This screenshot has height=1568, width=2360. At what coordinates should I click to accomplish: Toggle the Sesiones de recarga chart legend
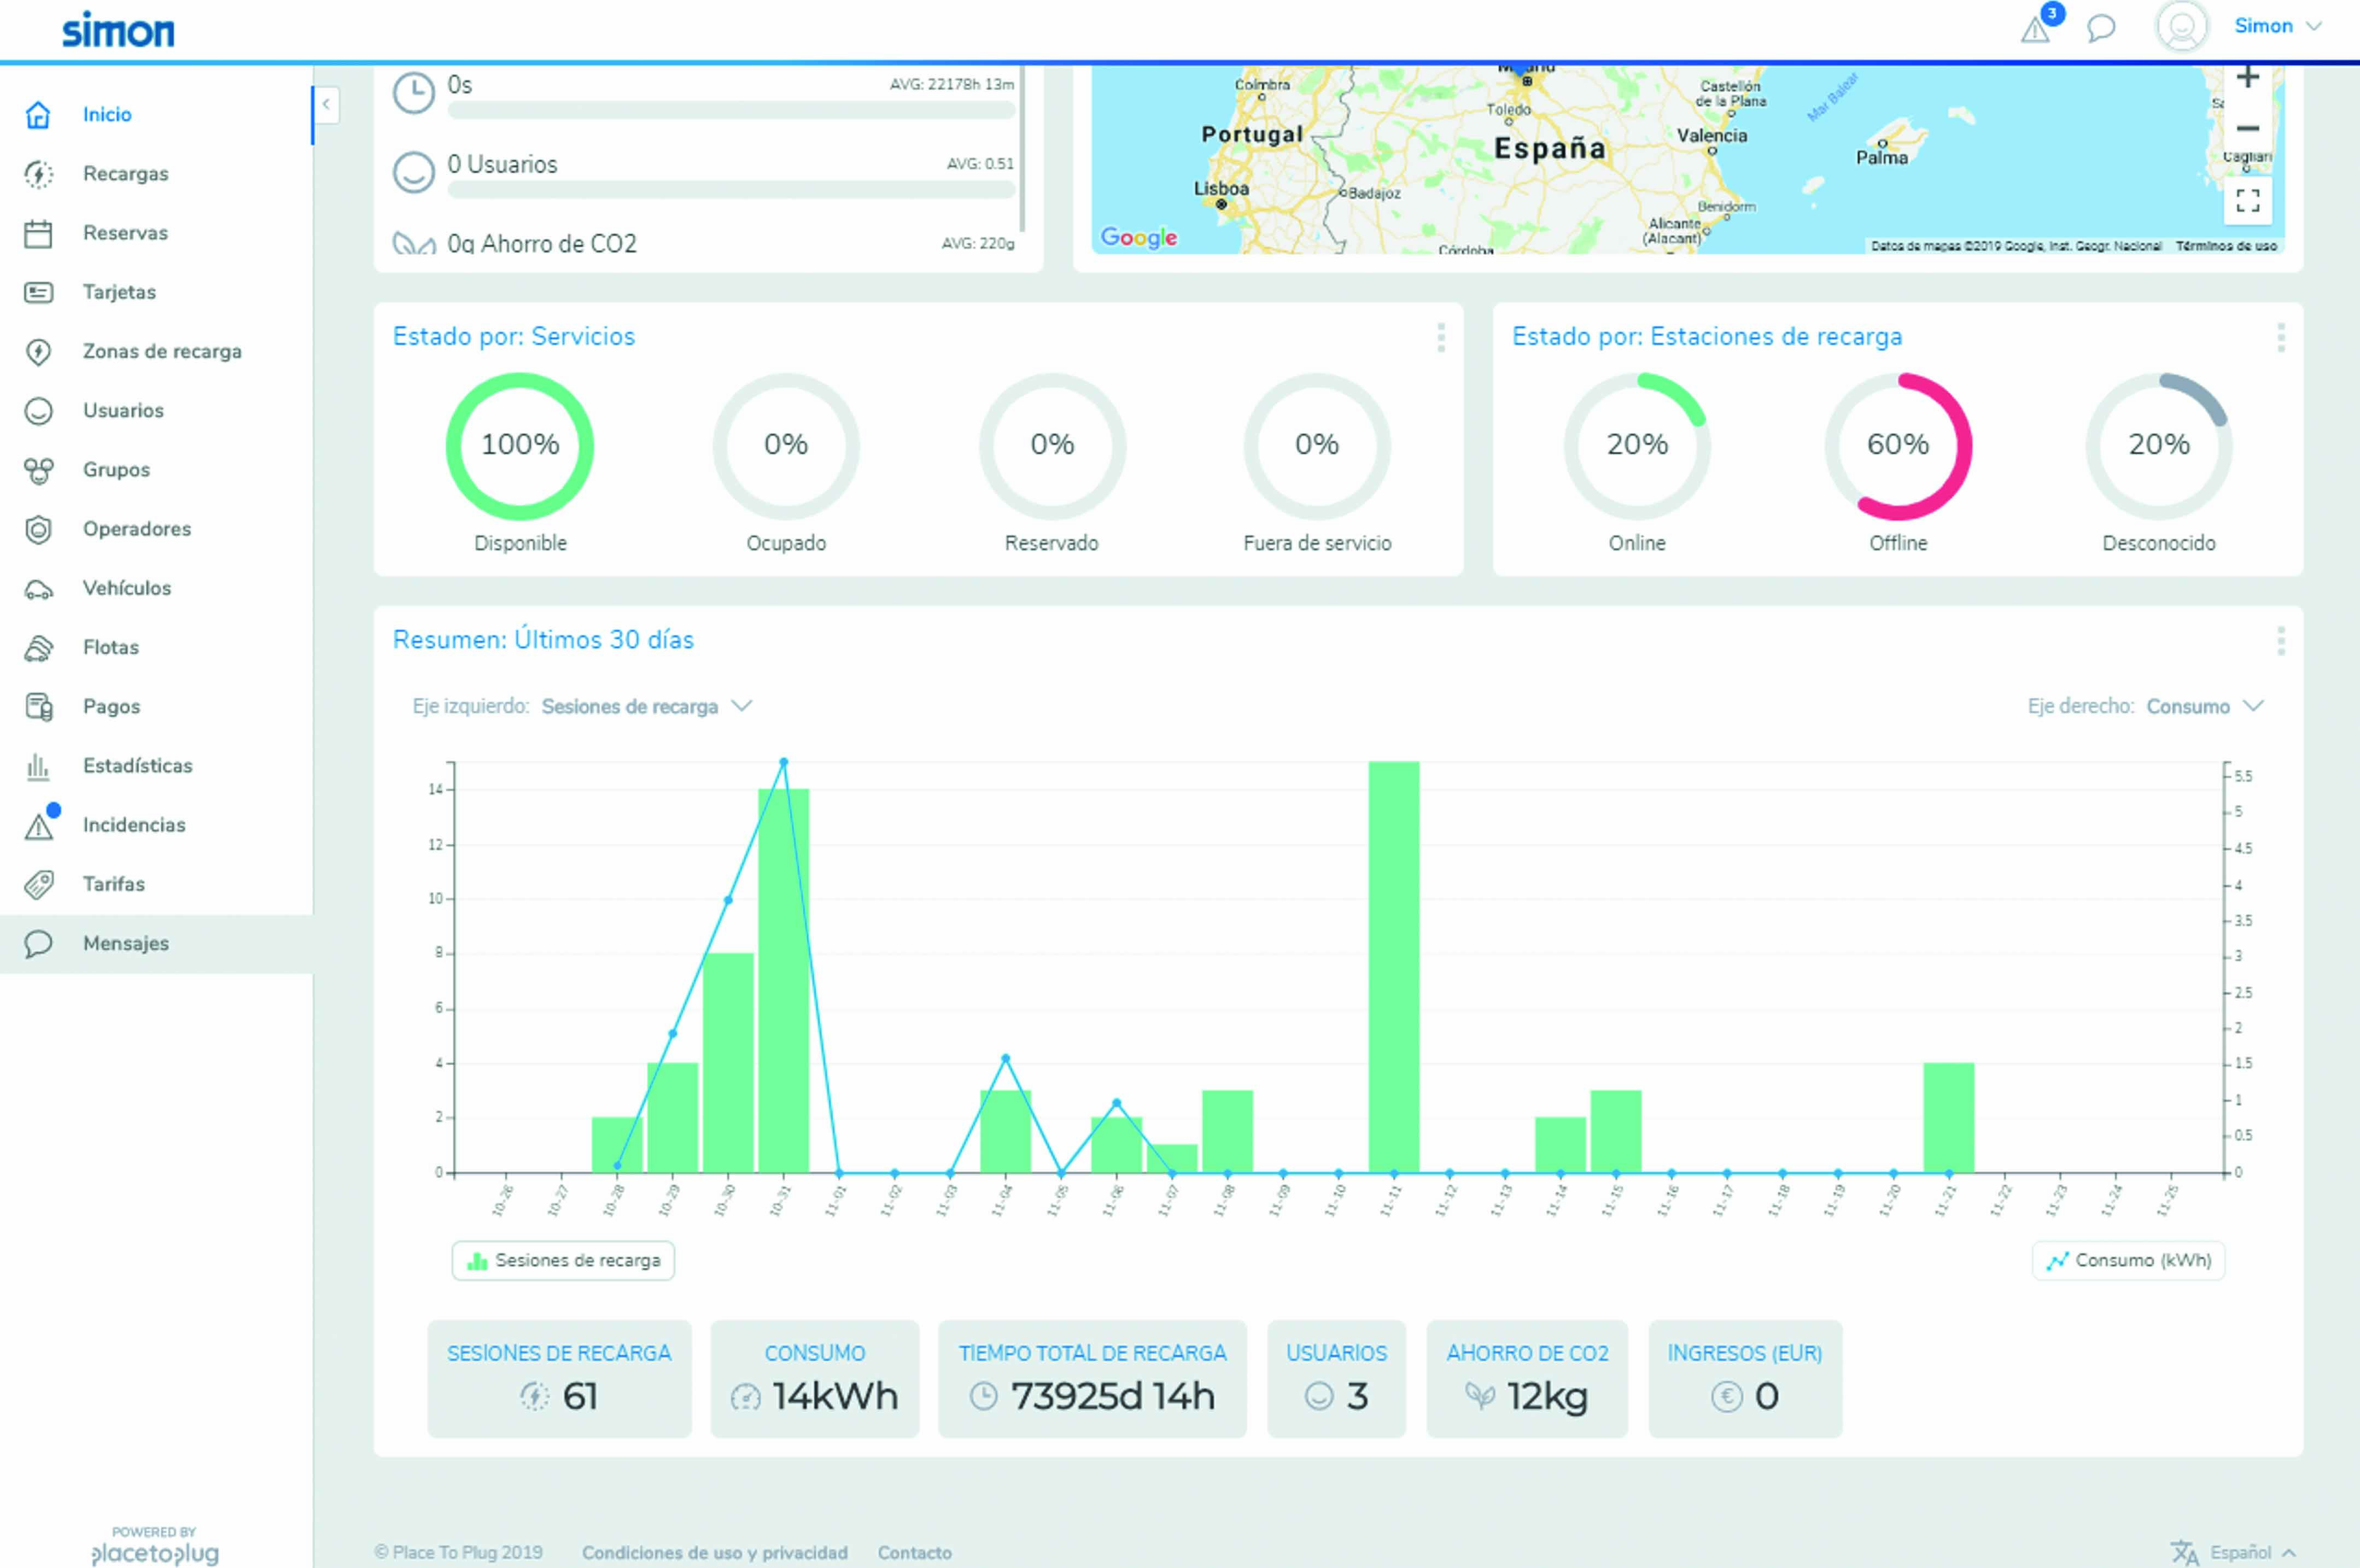click(563, 1260)
